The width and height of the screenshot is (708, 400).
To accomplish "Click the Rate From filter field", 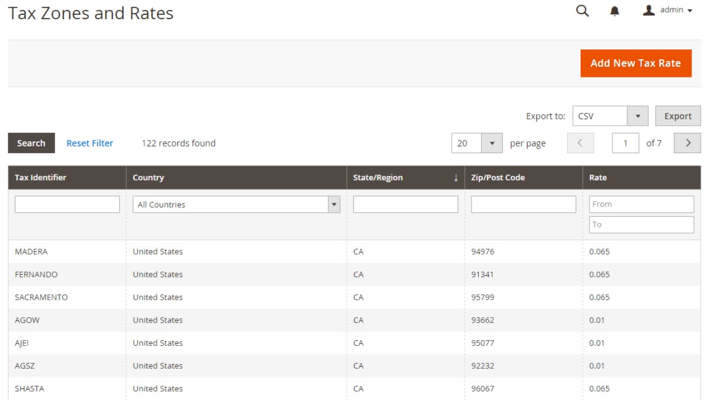I will coord(641,204).
